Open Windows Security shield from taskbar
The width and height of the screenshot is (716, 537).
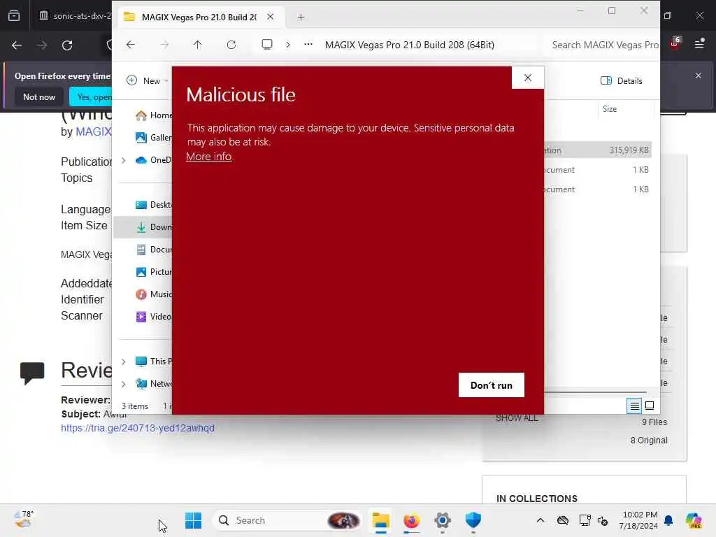[473, 520]
